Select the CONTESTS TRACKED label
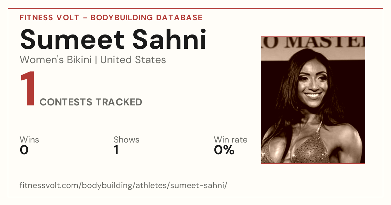The image size is (391, 205). pyautogui.click(x=91, y=102)
